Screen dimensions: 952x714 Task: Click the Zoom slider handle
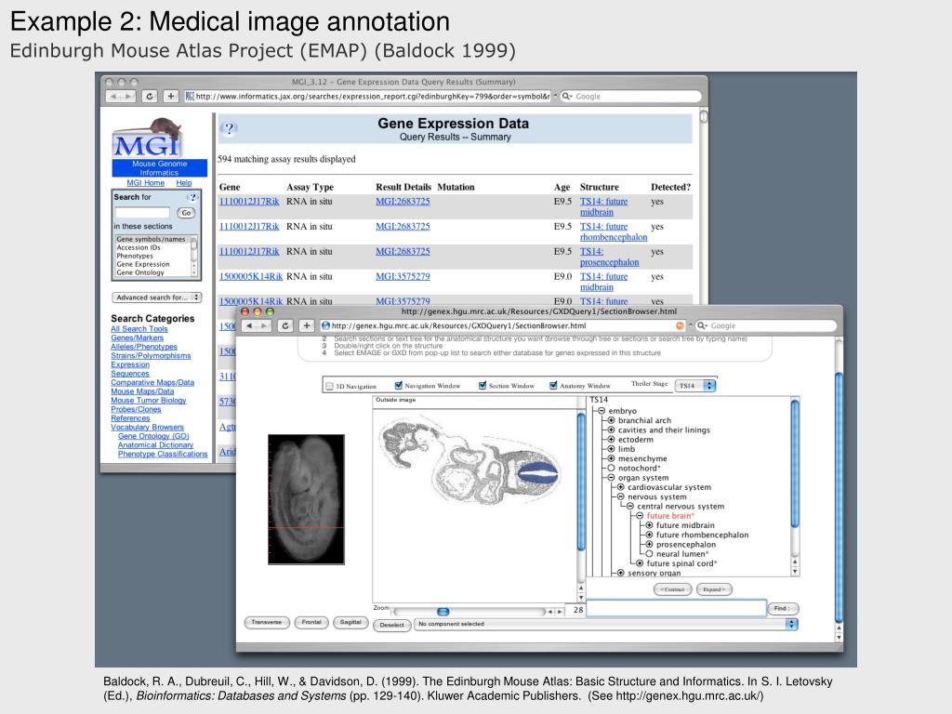pos(443,612)
